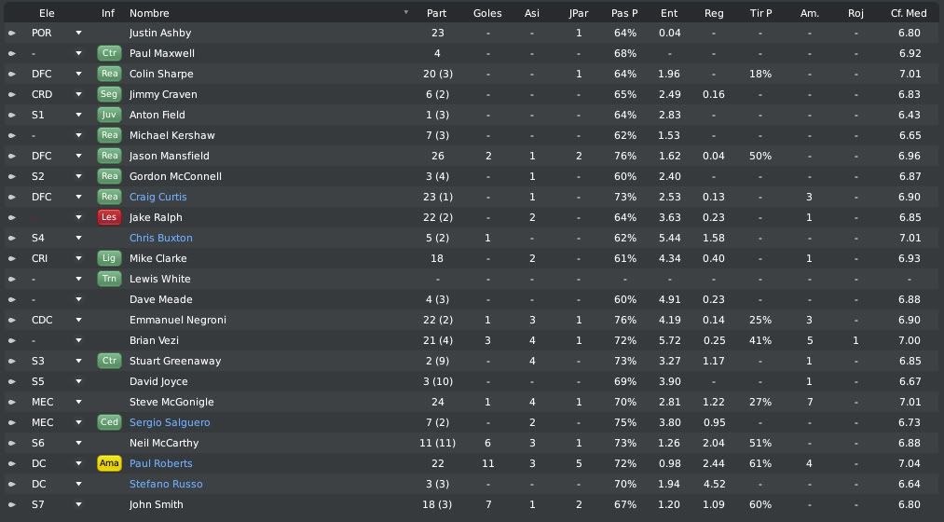Sort table by Pas P column header
Screen dimensions: 944x522
pyautogui.click(x=624, y=13)
